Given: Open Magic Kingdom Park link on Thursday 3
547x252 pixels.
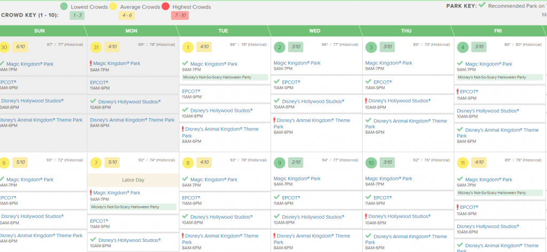Looking at the screenshot, I should tap(389, 63).
